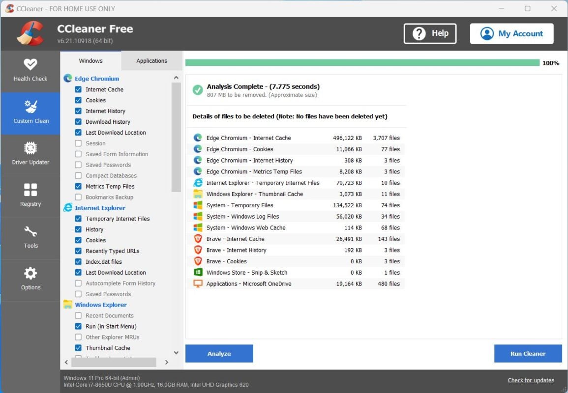The width and height of the screenshot is (568, 393).
Task: Click Check for updates link
Action: pos(531,380)
